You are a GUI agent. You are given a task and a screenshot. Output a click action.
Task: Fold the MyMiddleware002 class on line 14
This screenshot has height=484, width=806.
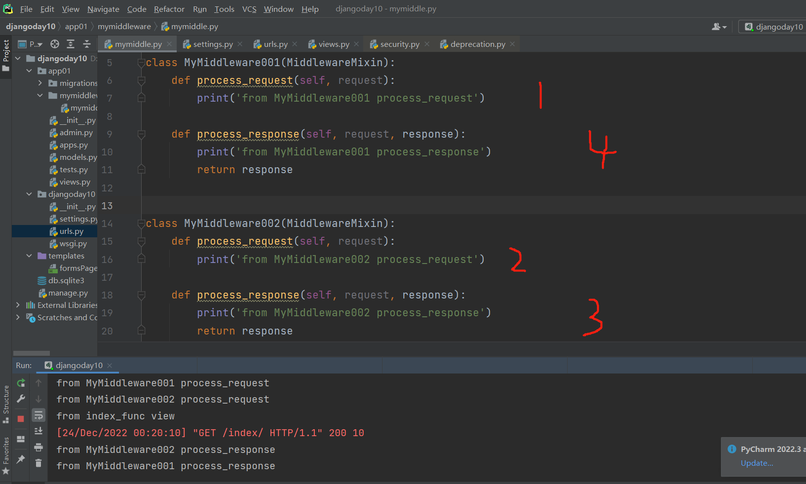[x=141, y=223]
